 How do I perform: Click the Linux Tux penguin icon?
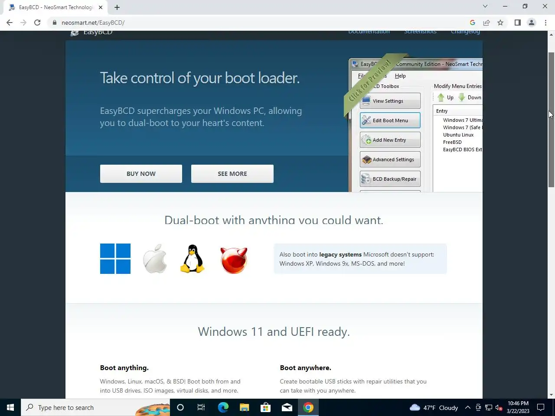[x=192, y=259]
